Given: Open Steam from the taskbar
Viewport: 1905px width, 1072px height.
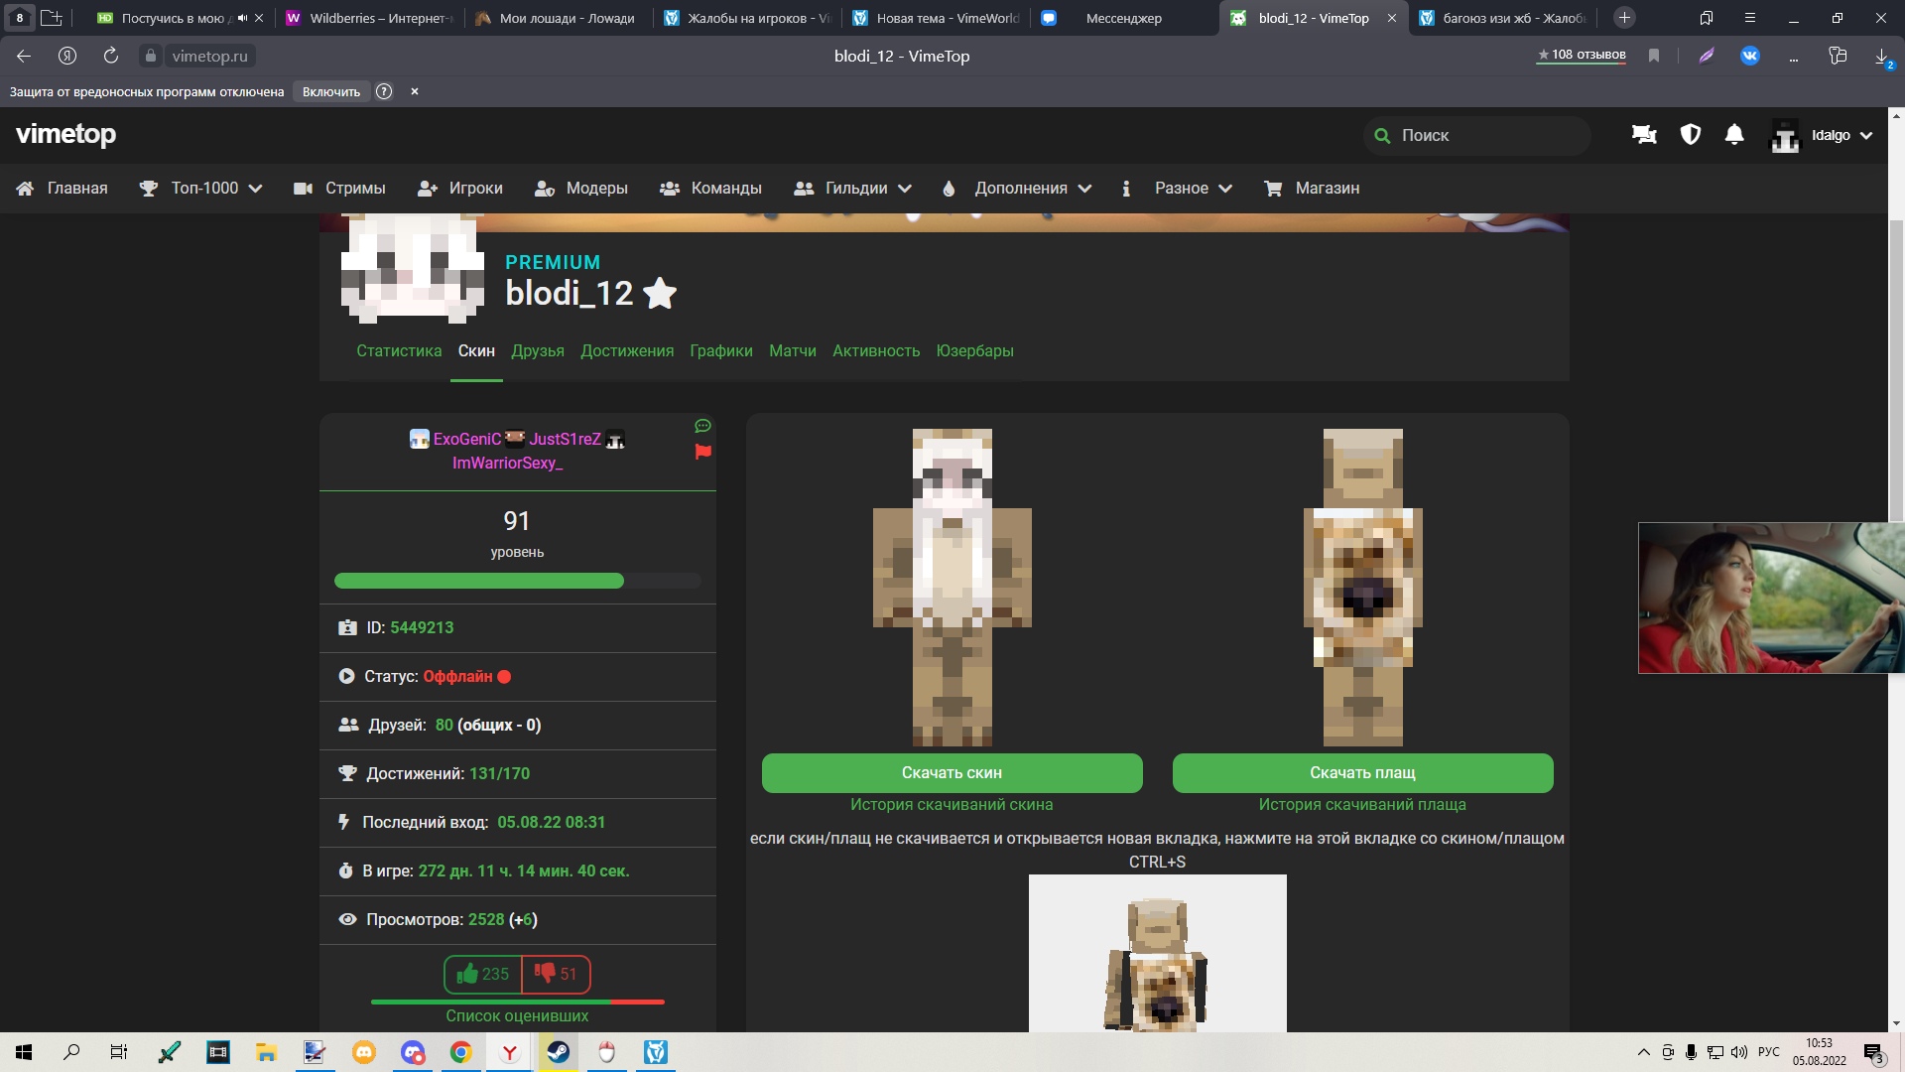Looking at the screenshot, I should pos(559,1052).
